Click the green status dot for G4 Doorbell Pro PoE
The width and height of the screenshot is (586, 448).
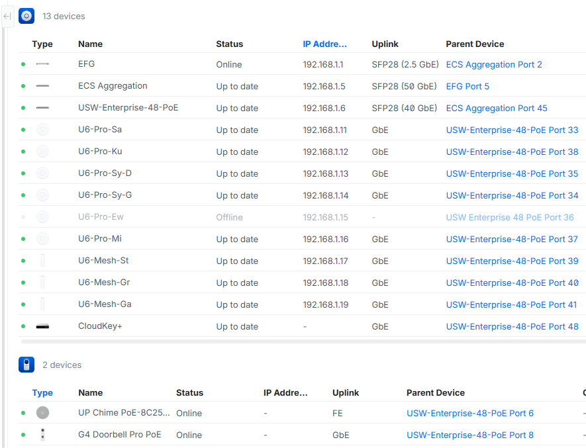point(23,435)
